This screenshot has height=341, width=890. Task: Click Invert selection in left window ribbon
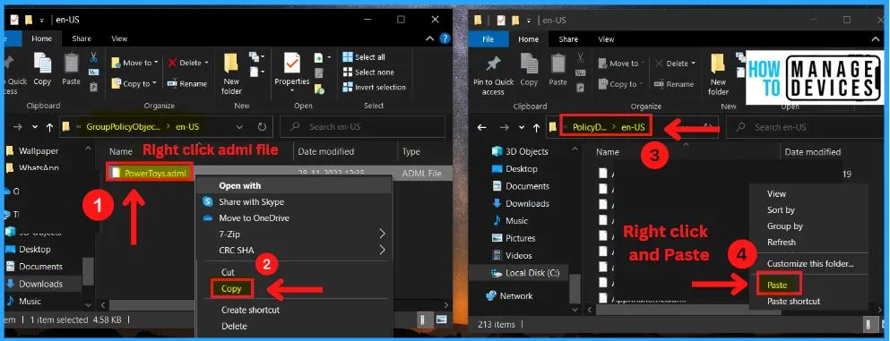click(374, 87)
